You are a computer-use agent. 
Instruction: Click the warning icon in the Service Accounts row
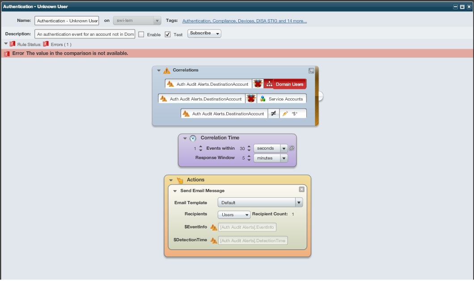[x=164, y=98]
